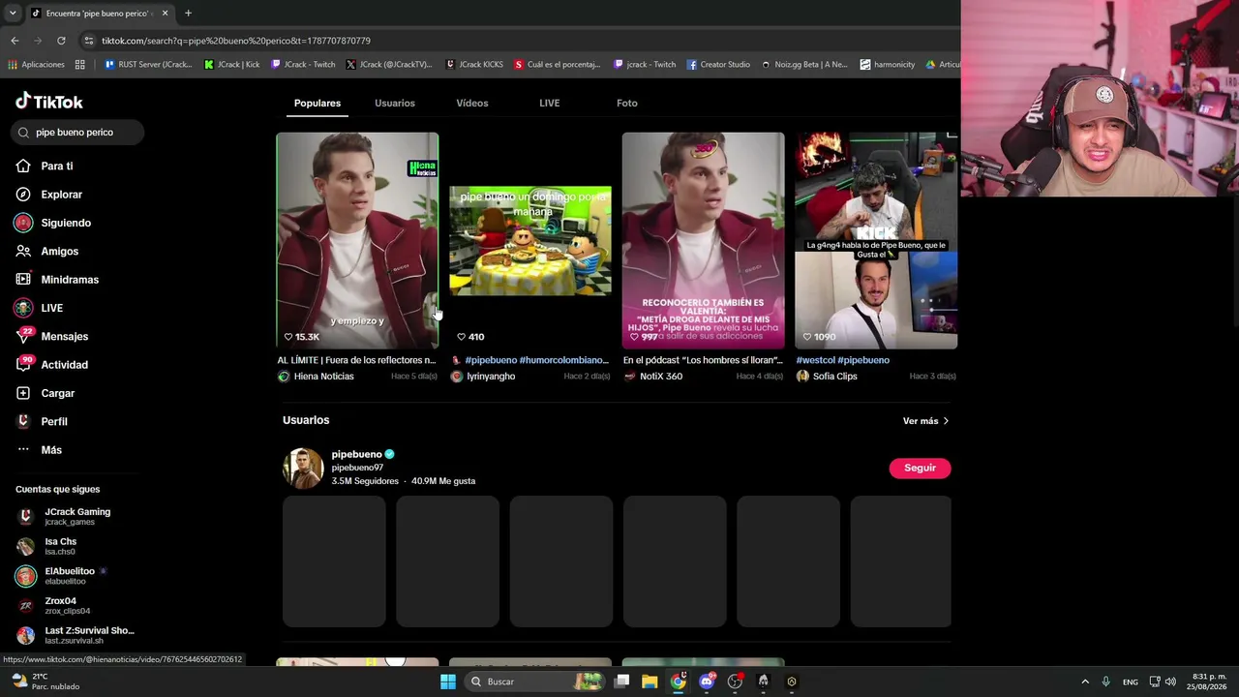The height and width of the screenshot is (697, 1239).
Task: Open the Creator Studio bookmark
Action: click(718, 65)
